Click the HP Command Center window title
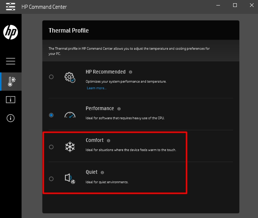This screenshot has height=218, width=258. (44, 7)
